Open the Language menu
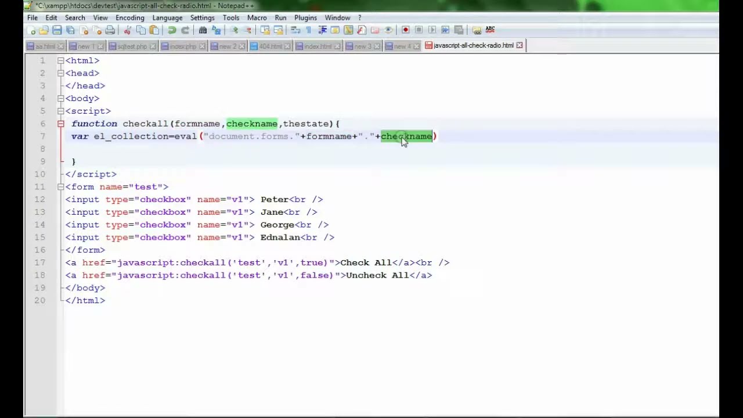 coord(167,18)
